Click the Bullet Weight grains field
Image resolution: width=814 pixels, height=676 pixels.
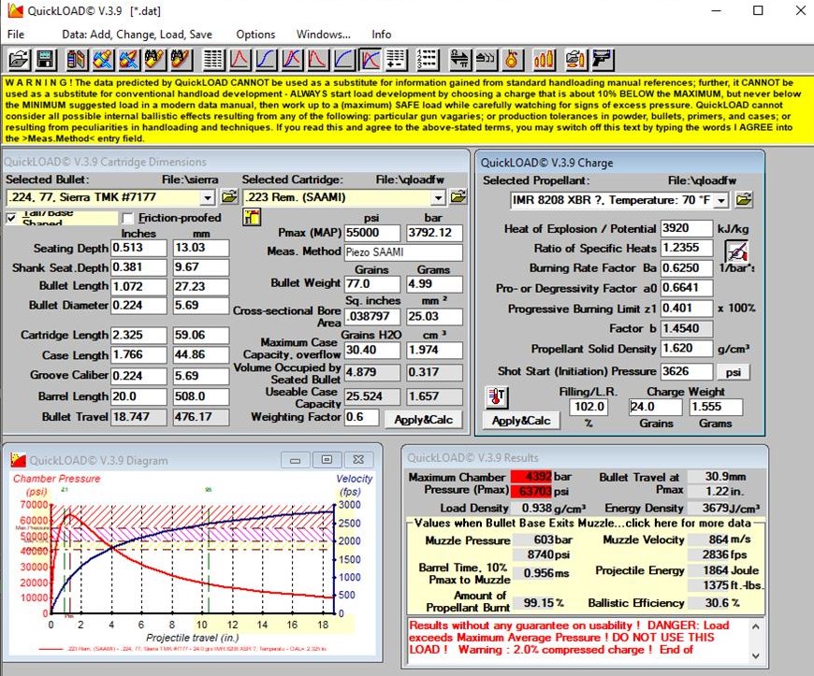click(372, 284)
